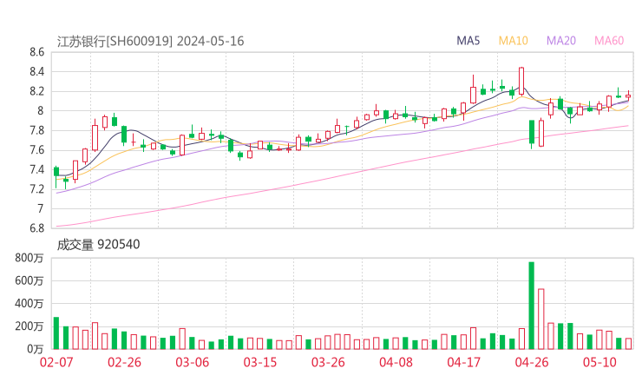The image size is (642, 382).
Task: Select the 03-15 date label
Action: [x=260, y=362]
